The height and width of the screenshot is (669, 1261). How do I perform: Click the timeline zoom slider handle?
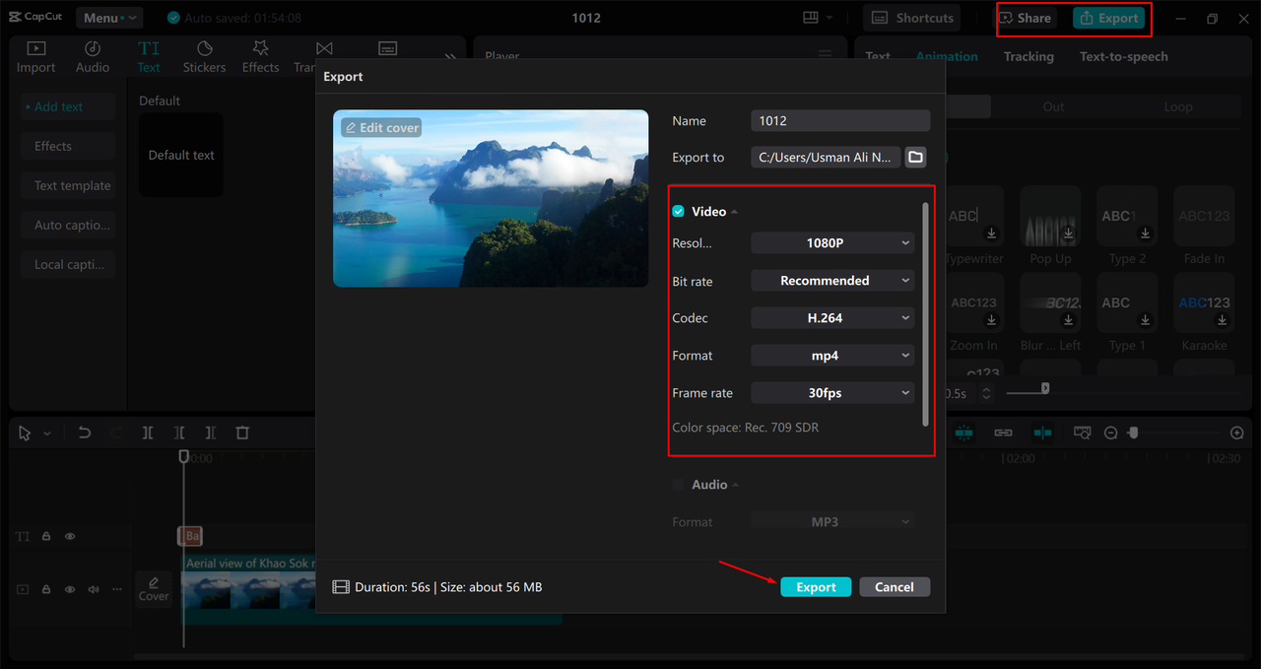pos(1134,433)
